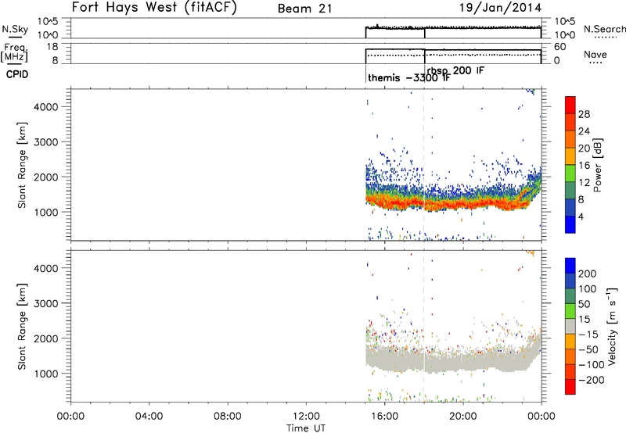The width and height of the screenshot is (626, 433).
Task: Pick the bottom red segment of velocity color bar
Action: [570, 387]
